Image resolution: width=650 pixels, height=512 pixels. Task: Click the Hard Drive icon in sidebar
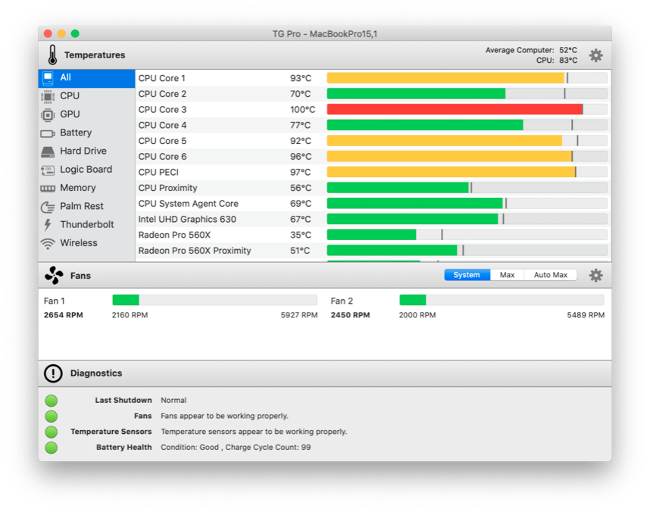(x=48, y=151)
